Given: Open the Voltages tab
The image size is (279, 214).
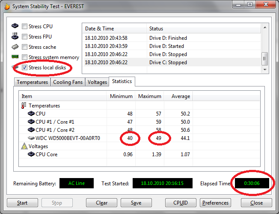Looking at the screenshot, I should [x=97, y=82].
